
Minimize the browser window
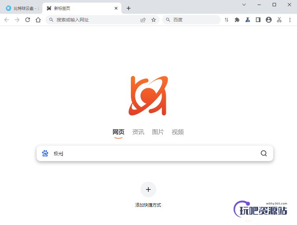tap(259, 5)
